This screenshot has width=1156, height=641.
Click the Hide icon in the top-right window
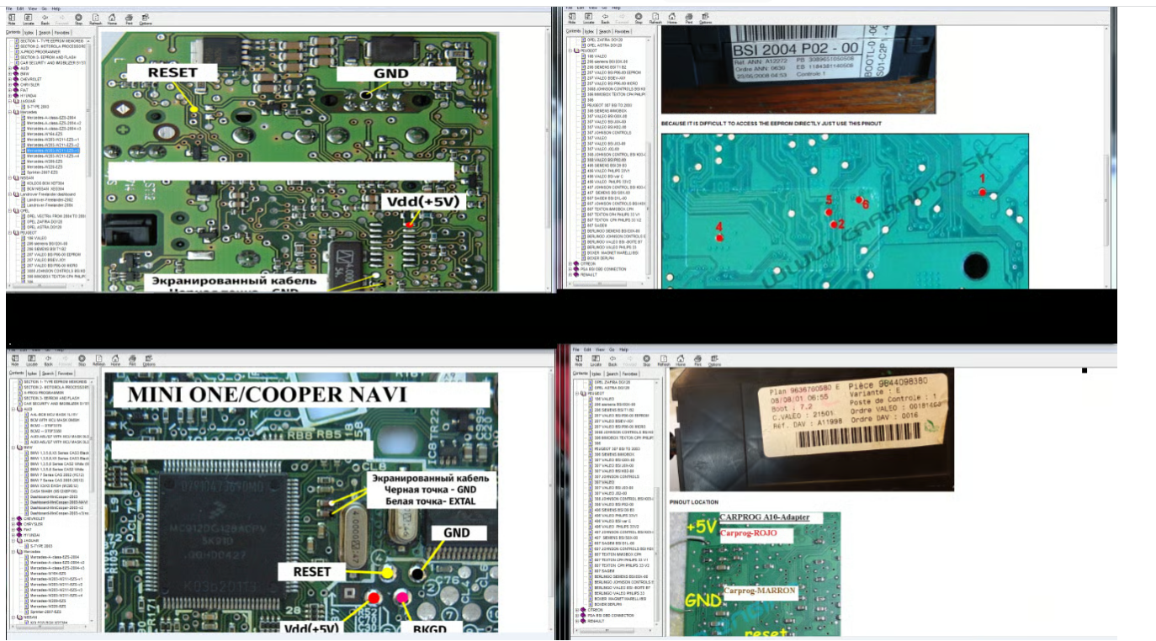573,19
